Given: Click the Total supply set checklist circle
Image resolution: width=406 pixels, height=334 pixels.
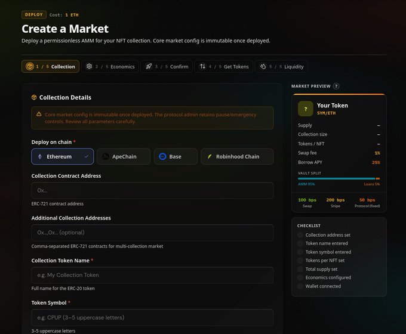Looking at the screenshot, I should (300, 269).
